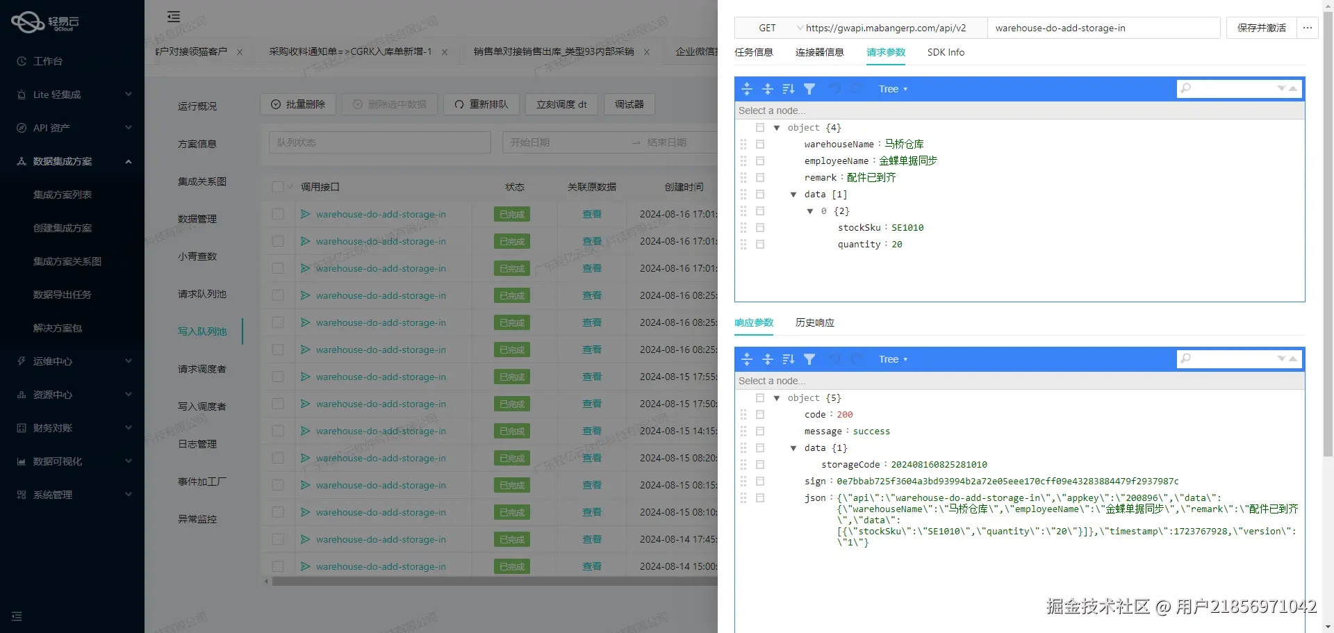Check the queue row dated 2024-08-16 08:25 first
1334x633 pixels.
tap(278, 295)
